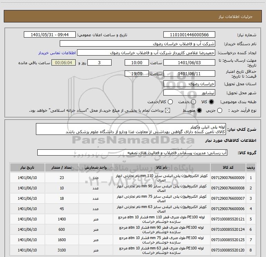
Task: Click the تعداد / مقدار column header
Action: pyautogui.click(x=62, y=167)
